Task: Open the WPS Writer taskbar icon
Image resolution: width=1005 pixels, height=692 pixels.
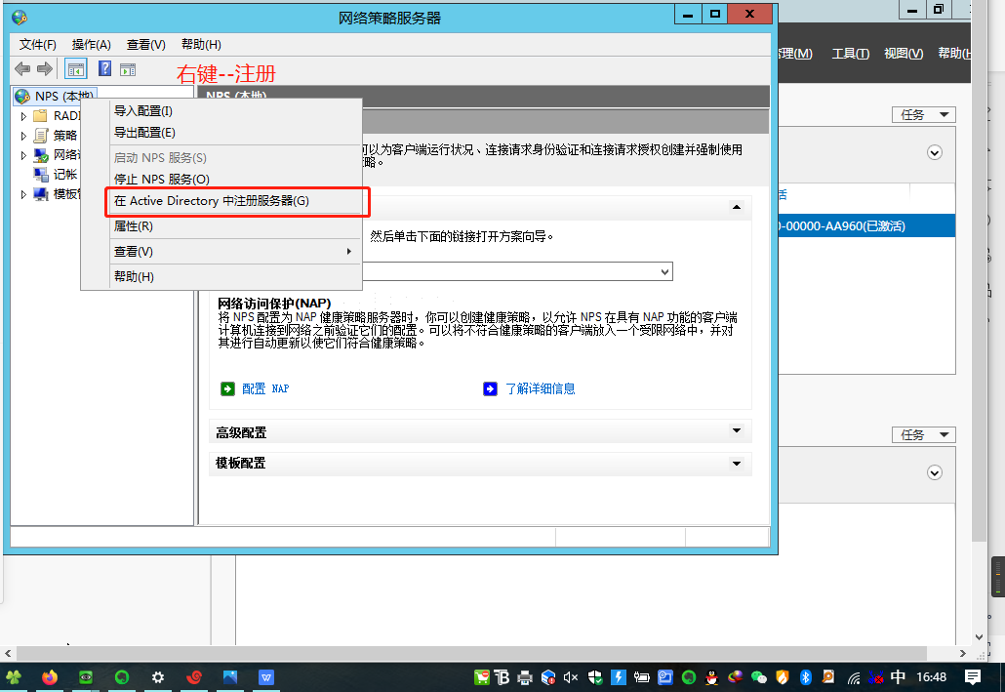Action: [x=266, y=677]
